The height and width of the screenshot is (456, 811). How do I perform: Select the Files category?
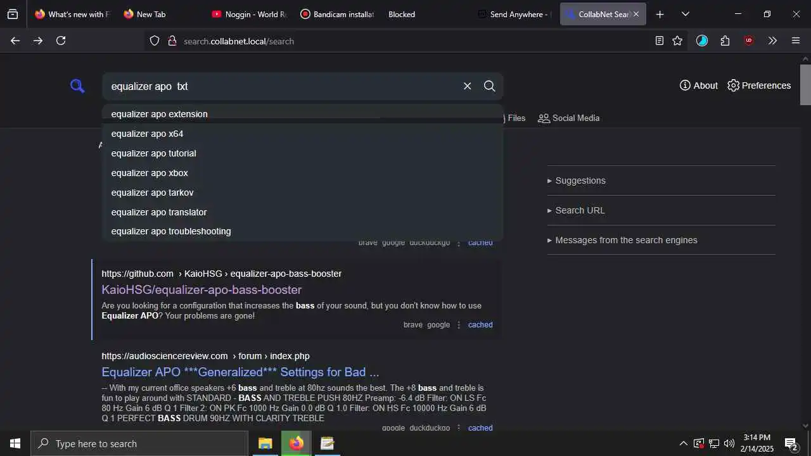(515, 118)
